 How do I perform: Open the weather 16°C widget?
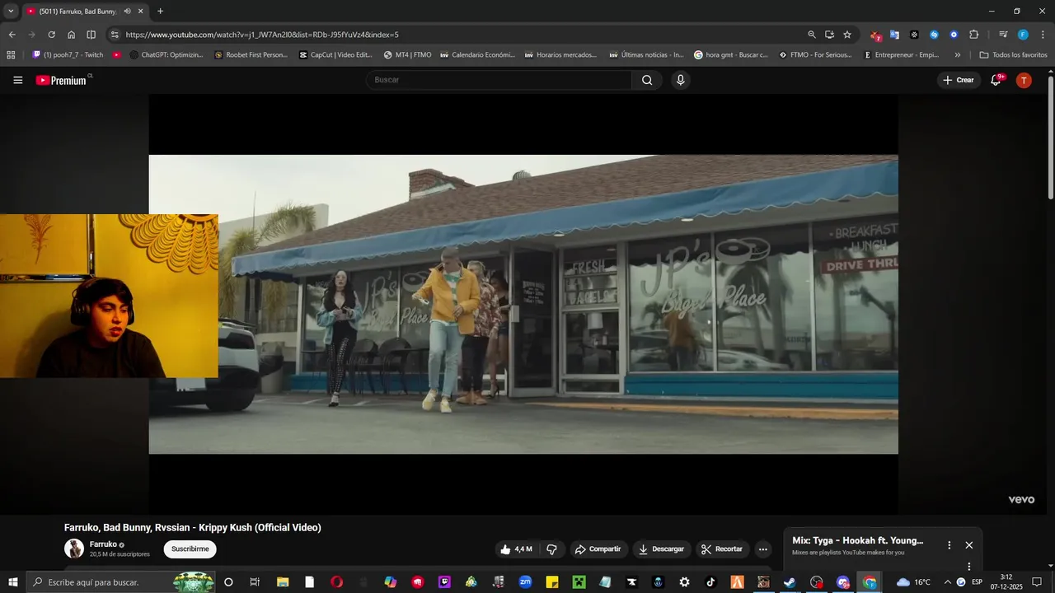(x=913, y=582)
